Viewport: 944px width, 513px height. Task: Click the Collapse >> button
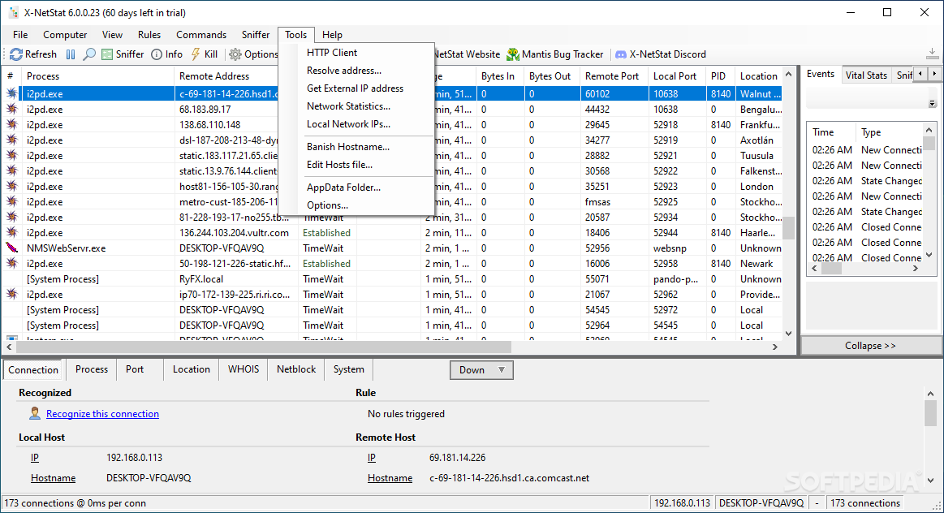click(x=871, y=346)
